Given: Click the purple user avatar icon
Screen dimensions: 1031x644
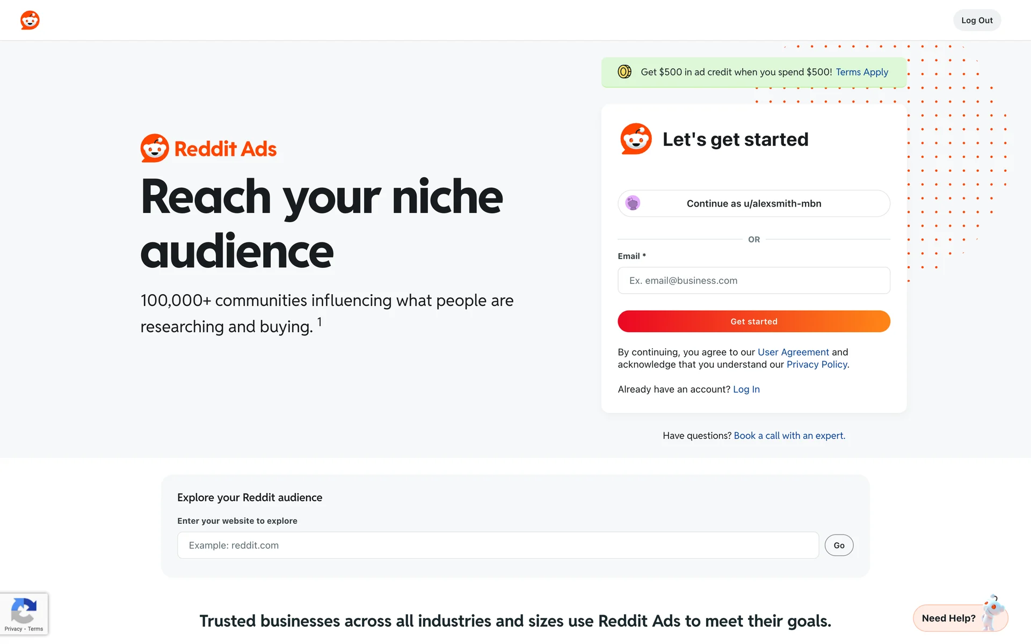Looking at the screenshot, I should (x=633, y=203).
